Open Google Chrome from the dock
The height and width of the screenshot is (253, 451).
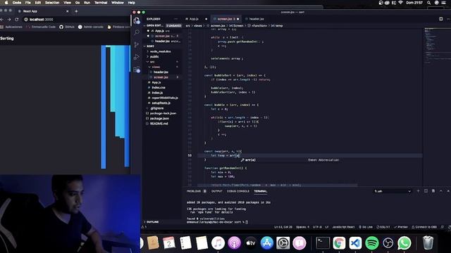pos(339,243)
